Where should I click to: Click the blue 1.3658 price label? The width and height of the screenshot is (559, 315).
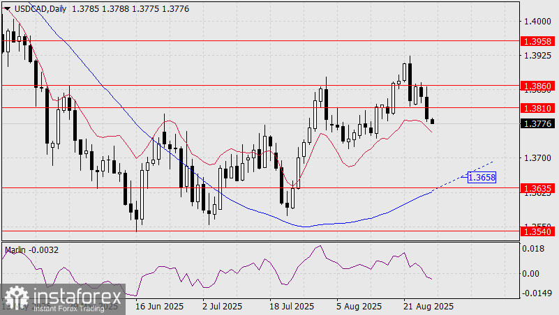[x=482, y=177]
